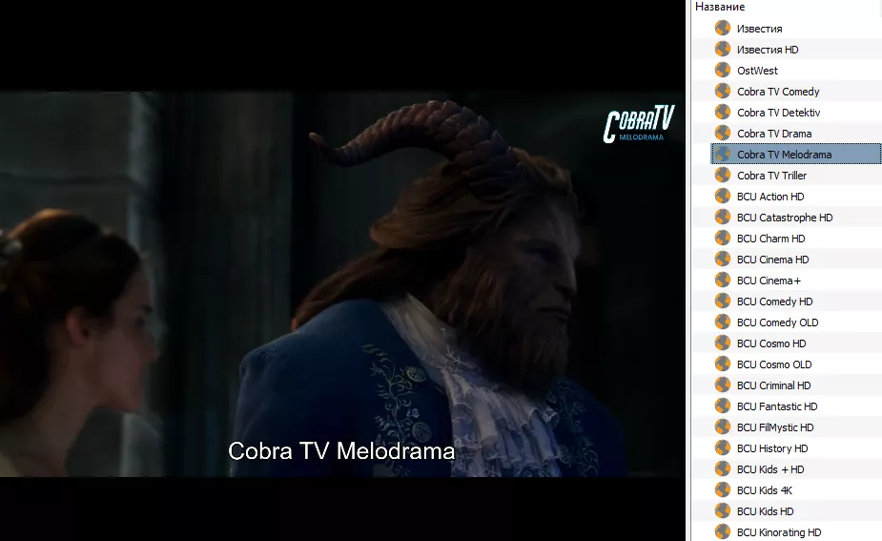Viewport: 882px width, 541px height.
Task: Select BCU Action HD channel
Action: click(770, 197)
